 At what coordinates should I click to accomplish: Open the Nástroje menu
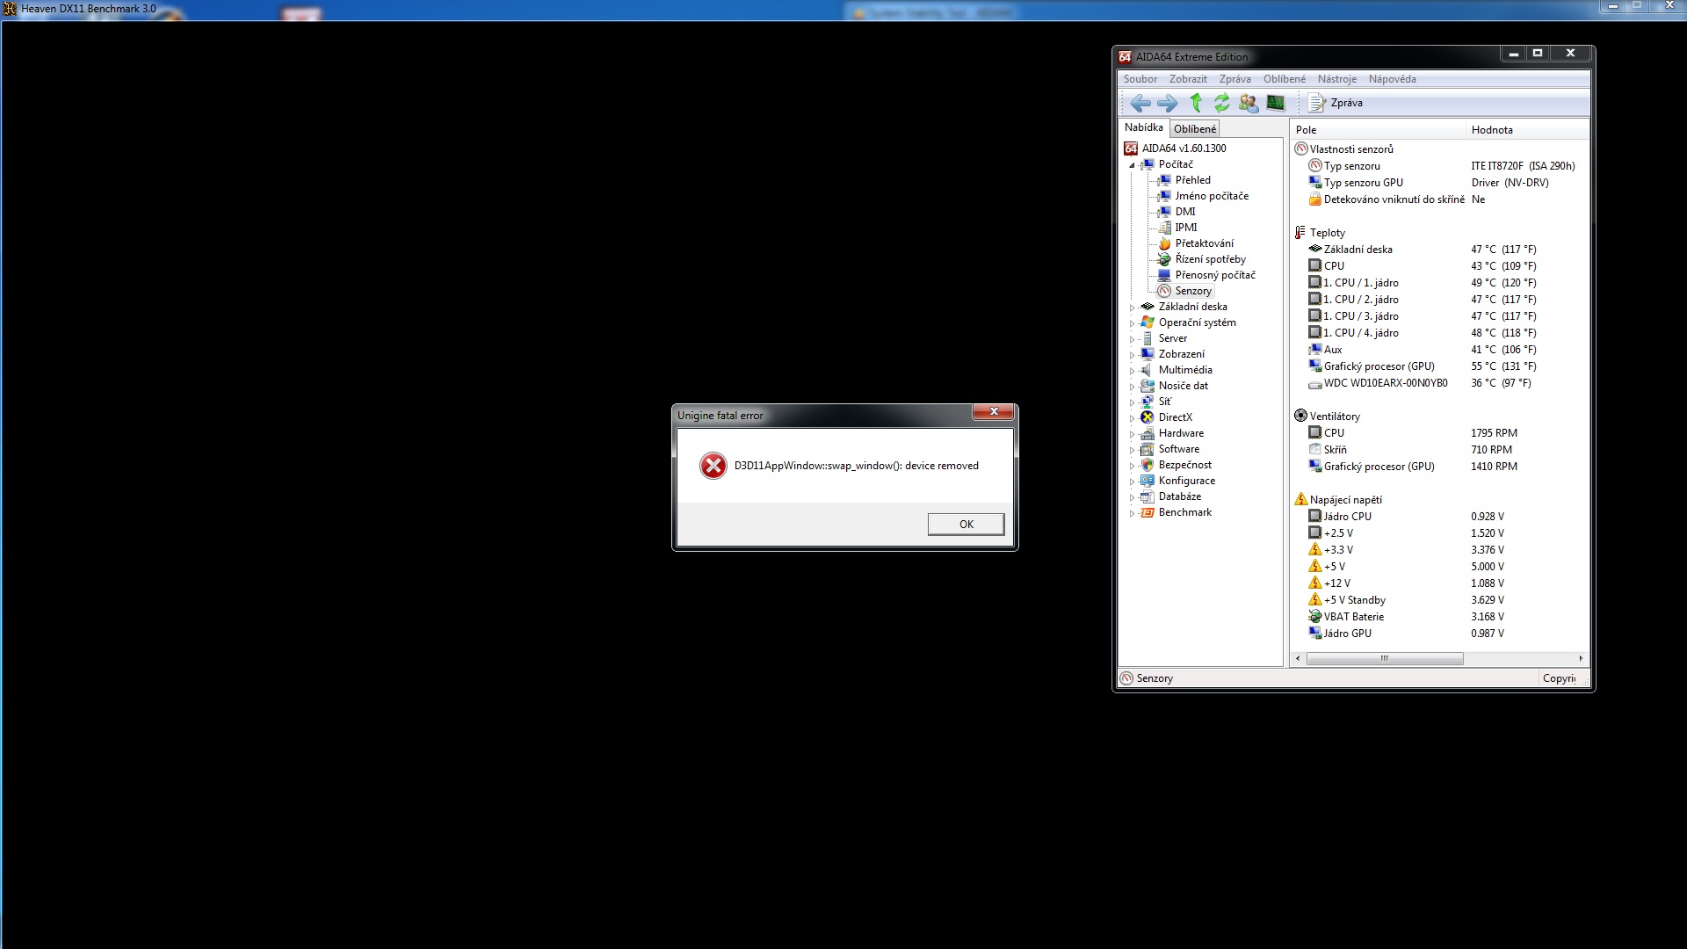1336,79
